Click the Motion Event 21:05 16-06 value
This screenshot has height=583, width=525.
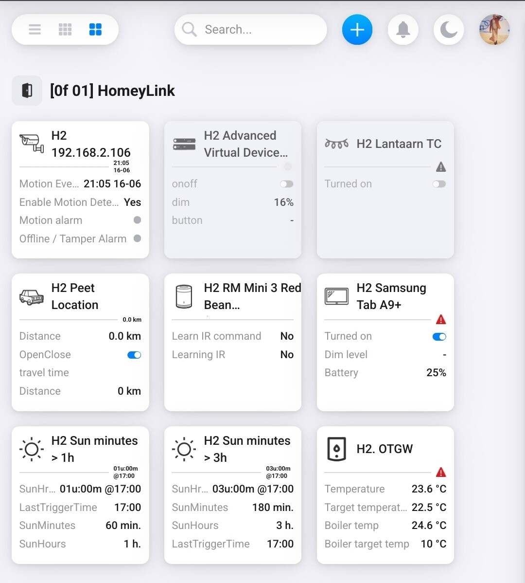click(112, 183)
